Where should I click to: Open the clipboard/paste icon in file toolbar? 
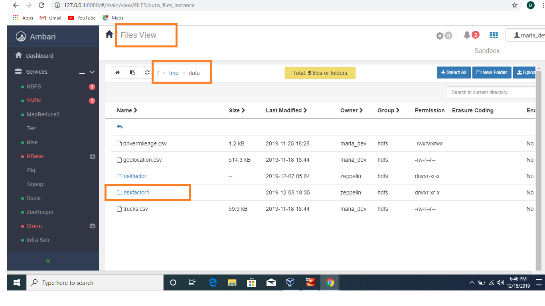tap(132, 73)
